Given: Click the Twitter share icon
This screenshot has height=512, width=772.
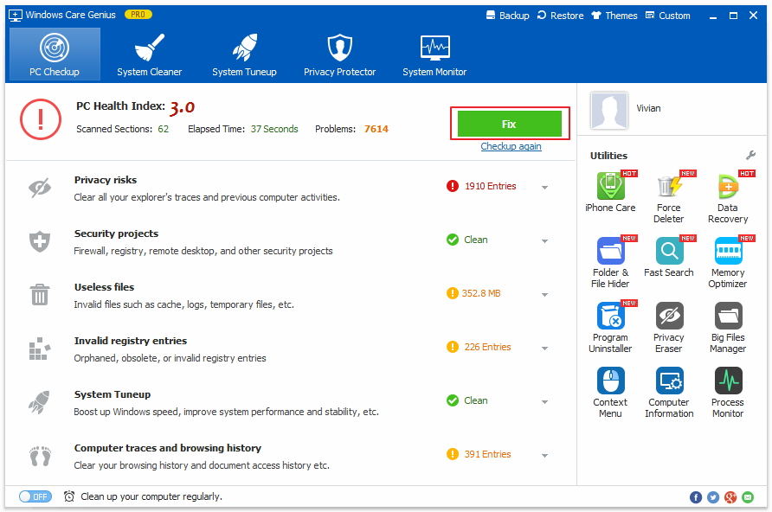Looking at the screenshot, I should click(713, 497).
